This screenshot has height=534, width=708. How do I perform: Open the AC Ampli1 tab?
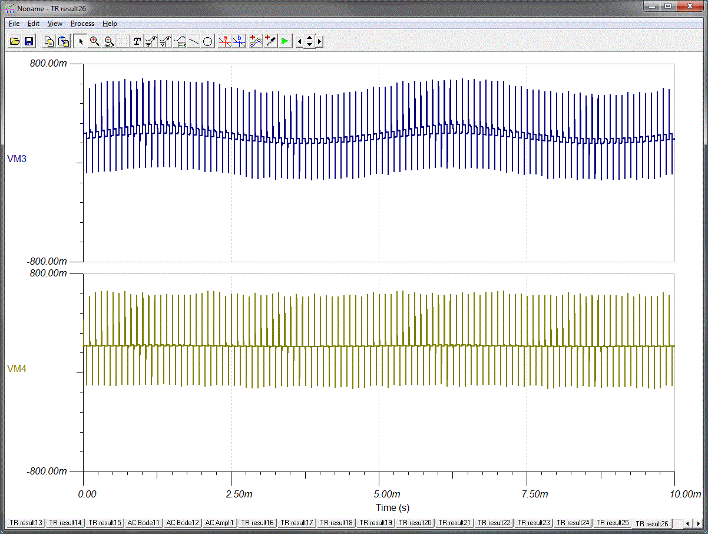tap(219, 523)
